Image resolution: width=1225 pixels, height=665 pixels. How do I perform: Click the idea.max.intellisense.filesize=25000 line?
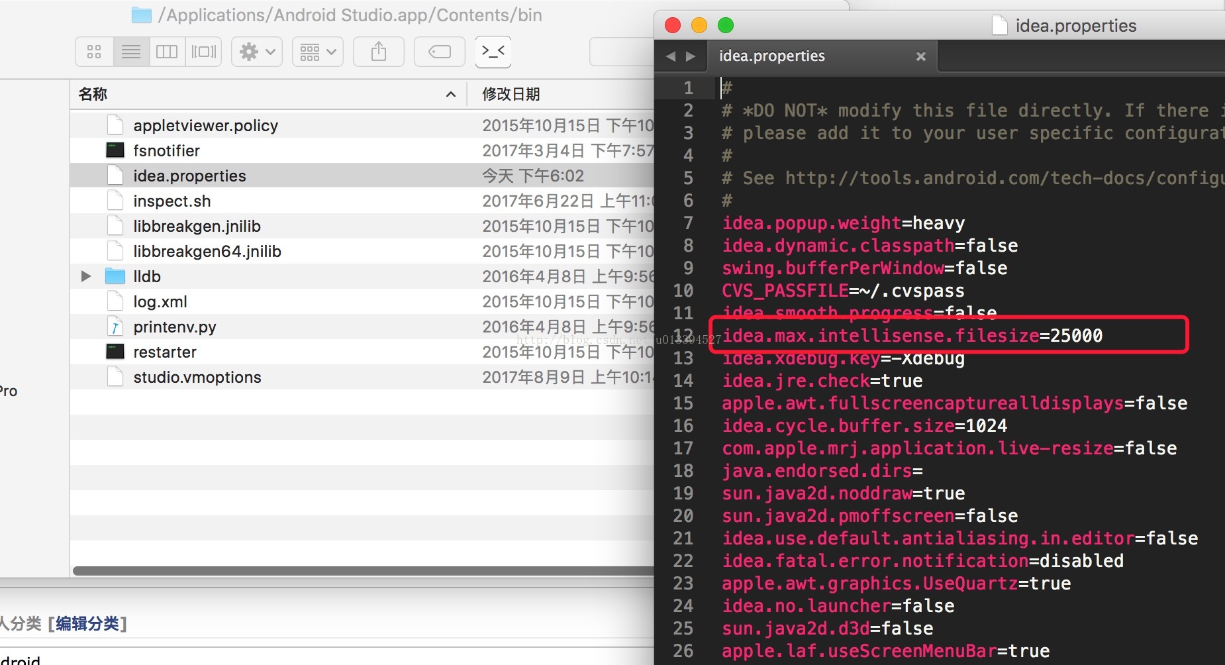912,336
